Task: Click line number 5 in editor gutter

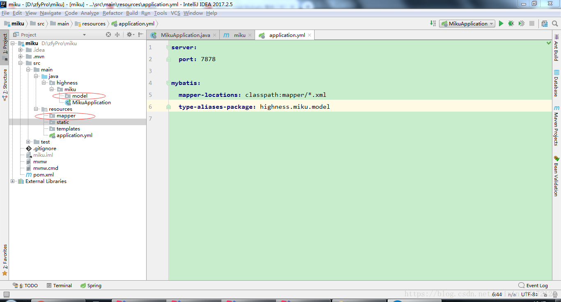Action: coord(150,95)
